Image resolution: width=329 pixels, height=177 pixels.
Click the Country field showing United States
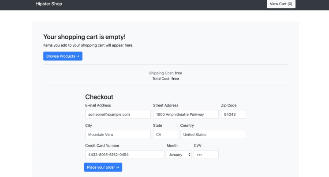tap(213, 135)
